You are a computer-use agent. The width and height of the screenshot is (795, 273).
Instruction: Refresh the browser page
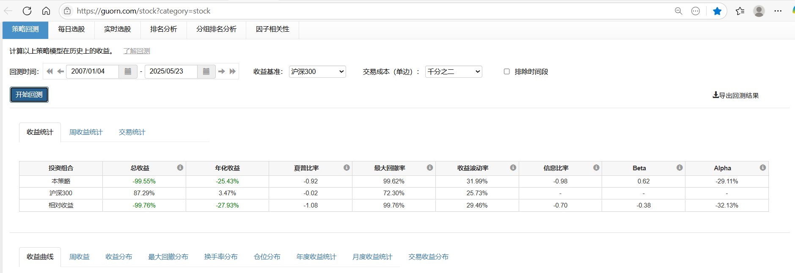point(27,11)
